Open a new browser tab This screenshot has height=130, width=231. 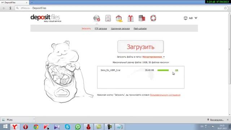click(32, 3)
